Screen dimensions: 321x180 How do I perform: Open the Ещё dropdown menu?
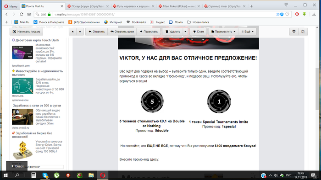tap(247, 32)
